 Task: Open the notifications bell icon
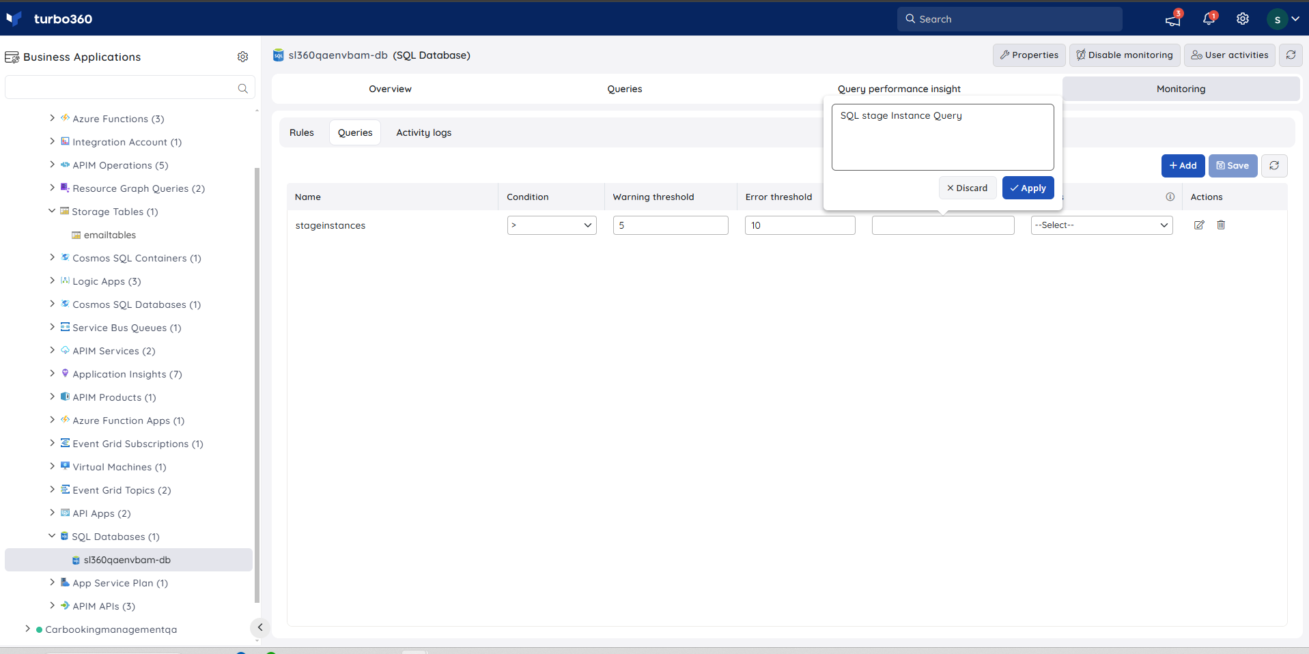pos(1208,18)
